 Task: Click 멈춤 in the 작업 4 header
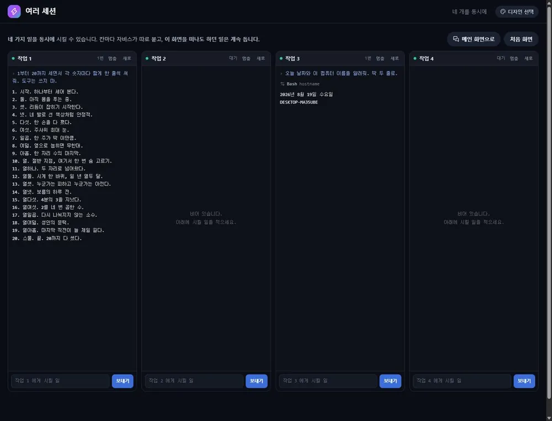pos(513,58)
